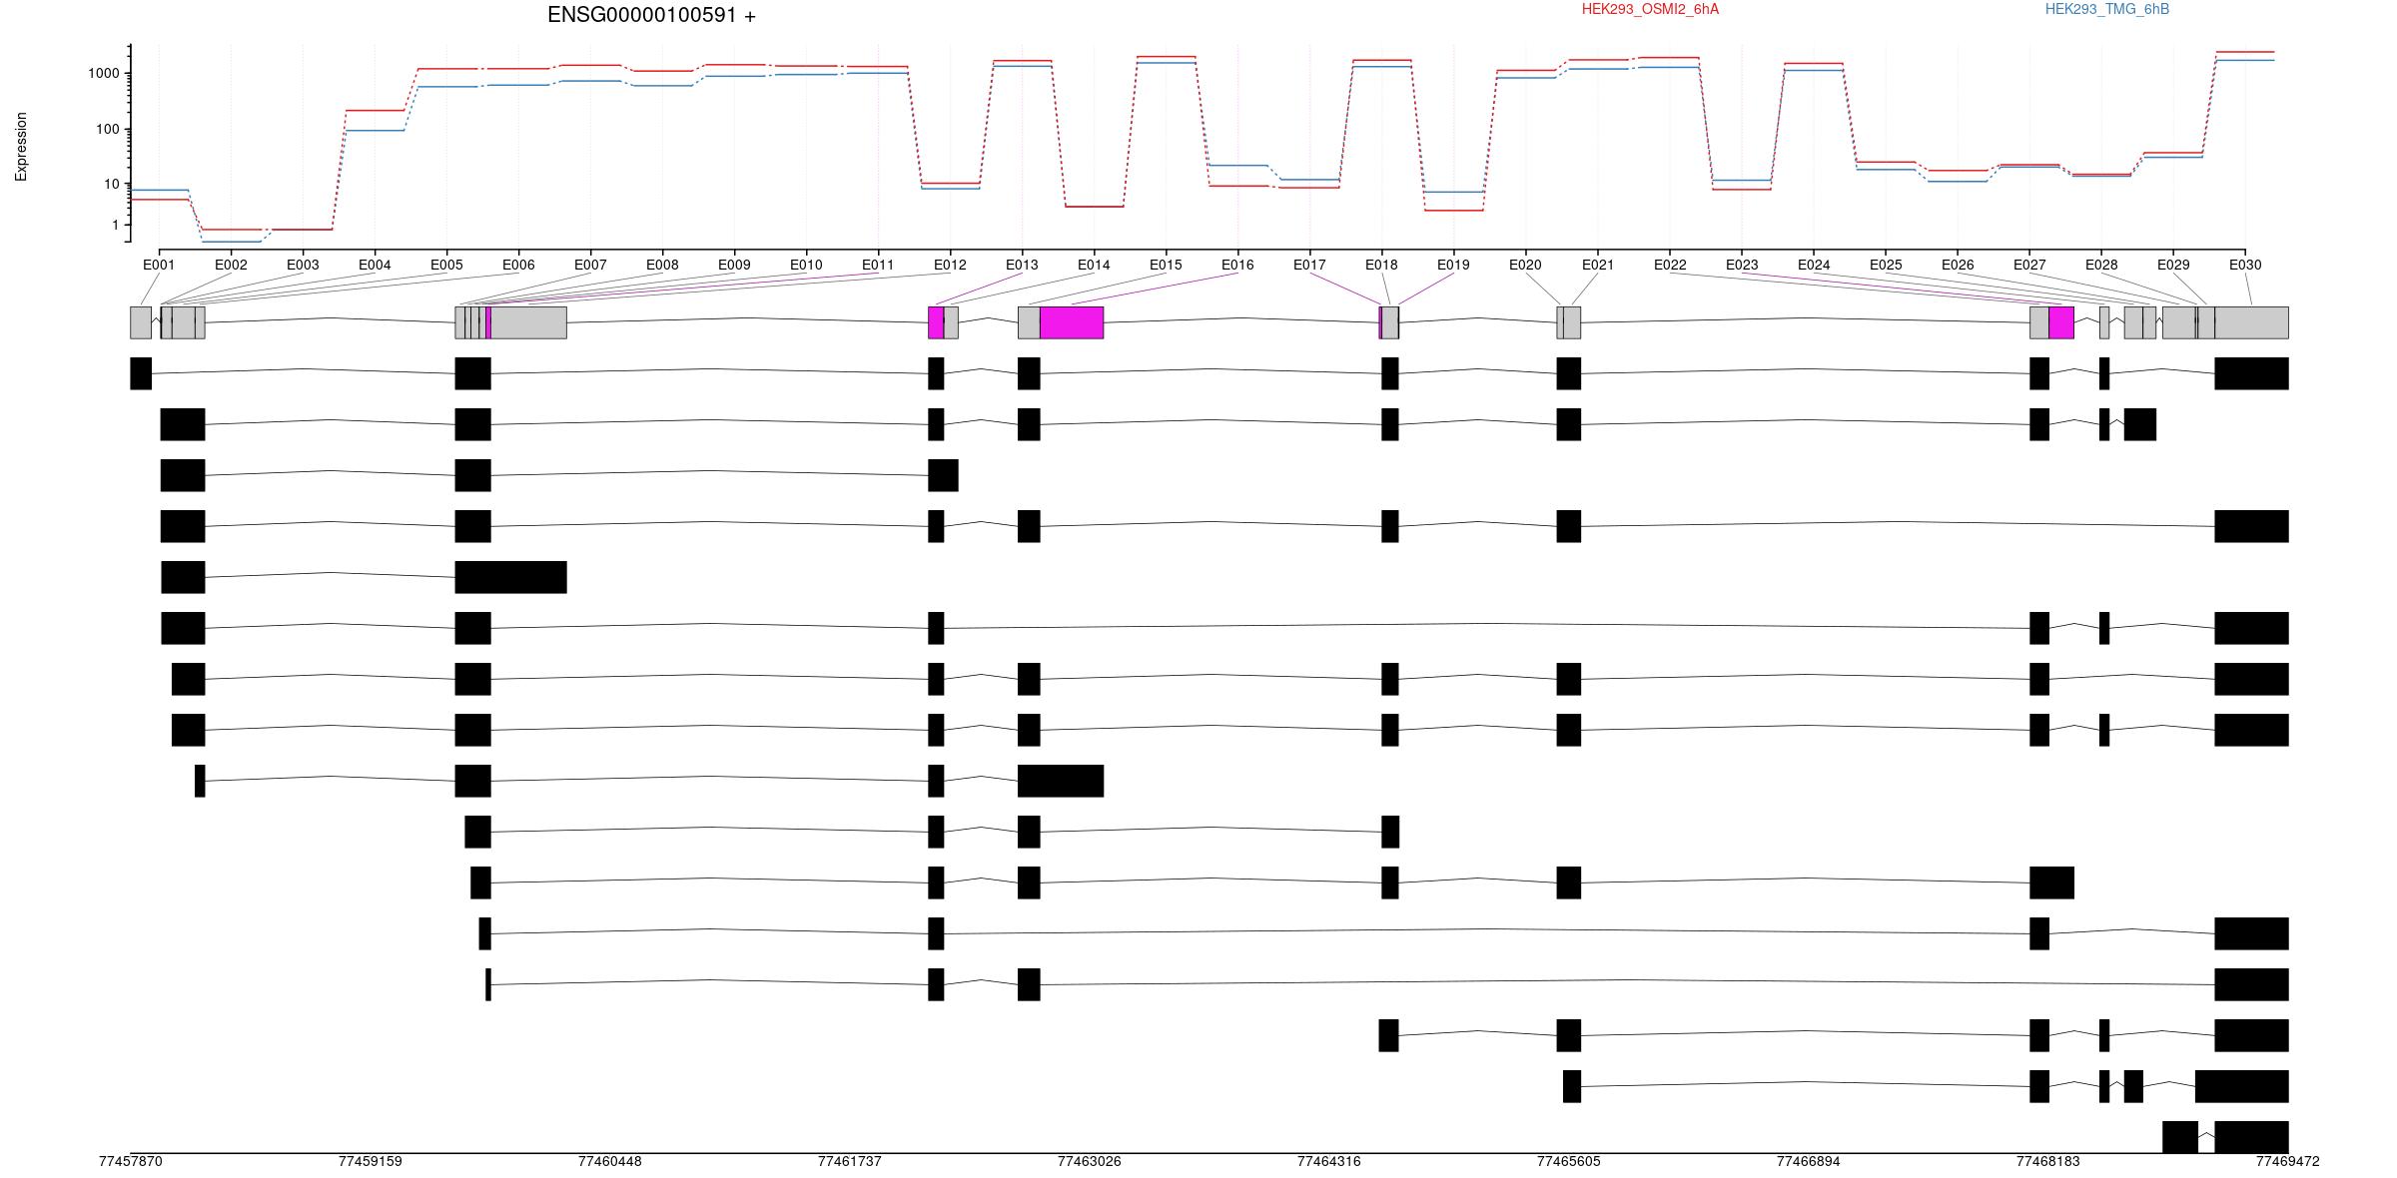
Task: Click genomic coordinate 77459159
Action: coord(371,1161)
